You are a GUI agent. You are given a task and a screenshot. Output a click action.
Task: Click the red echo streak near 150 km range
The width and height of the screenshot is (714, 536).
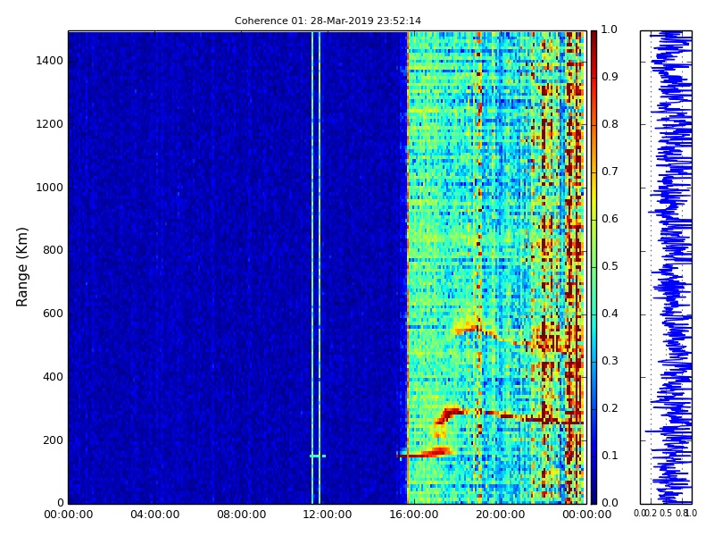pyautogui.click(x=425, y=454)
